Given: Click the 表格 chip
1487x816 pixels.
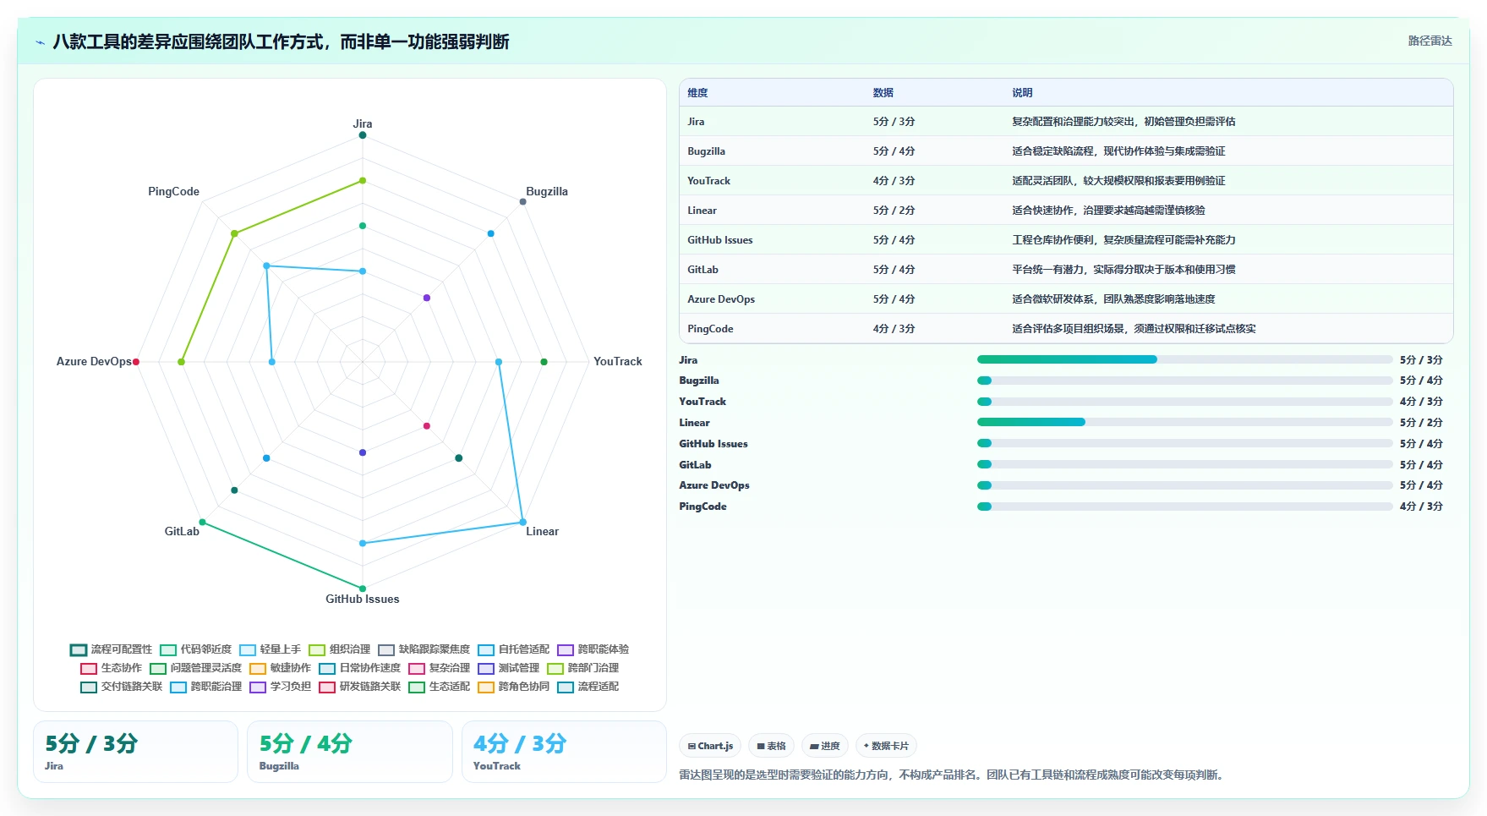Looking at the screenshot, I should 771,746.
